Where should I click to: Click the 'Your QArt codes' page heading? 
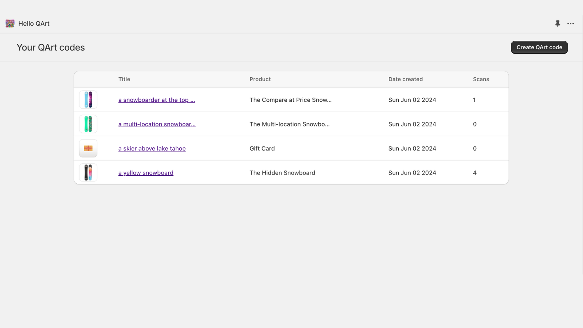[51, 47]
